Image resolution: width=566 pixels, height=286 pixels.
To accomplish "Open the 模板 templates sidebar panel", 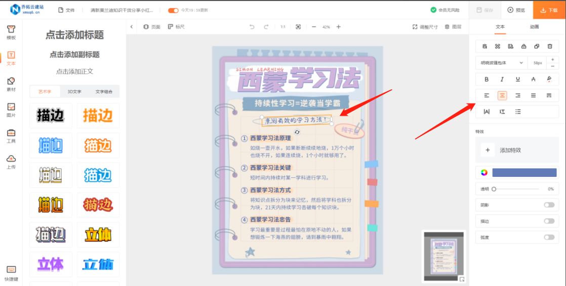I will click(x=11, y=32).
